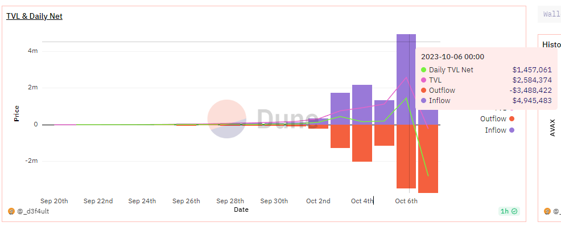The image size is (561, 226).
Task: Select the Oct 6th orange Outflow bar
Action: [x=406, y=157]
